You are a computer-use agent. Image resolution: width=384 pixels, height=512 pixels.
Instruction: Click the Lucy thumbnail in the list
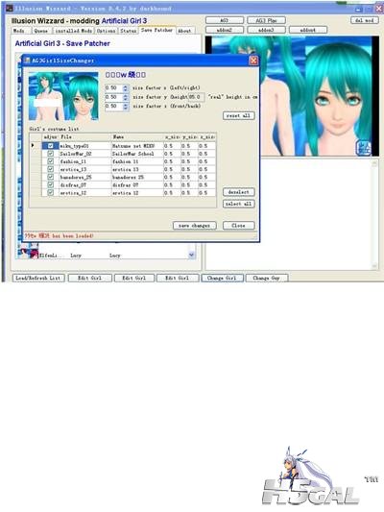pyautogui.click(x=28, y=252)
